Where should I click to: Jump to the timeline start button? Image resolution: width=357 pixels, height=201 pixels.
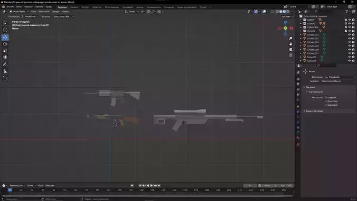point(140,186)
